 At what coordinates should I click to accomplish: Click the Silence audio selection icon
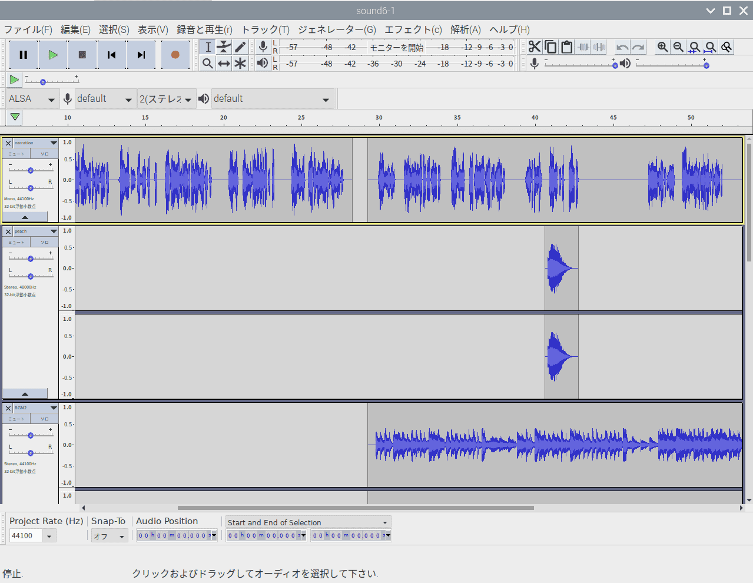pyautogui.click(x=599, y=47)
